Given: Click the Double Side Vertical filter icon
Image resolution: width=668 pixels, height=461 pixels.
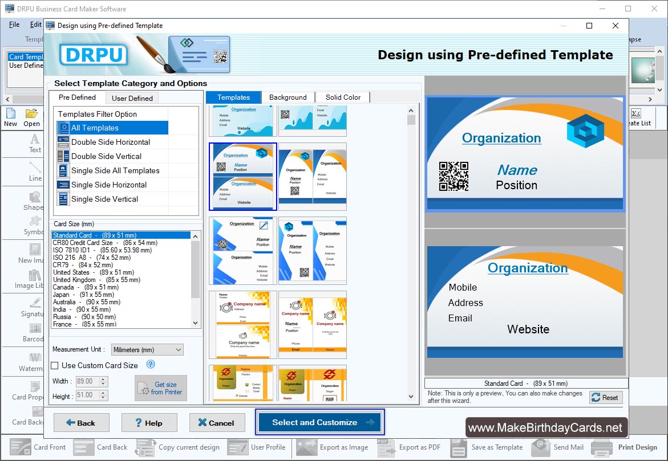Looking at the screenshot, I should pyautogui.click(x=63, y=156).
